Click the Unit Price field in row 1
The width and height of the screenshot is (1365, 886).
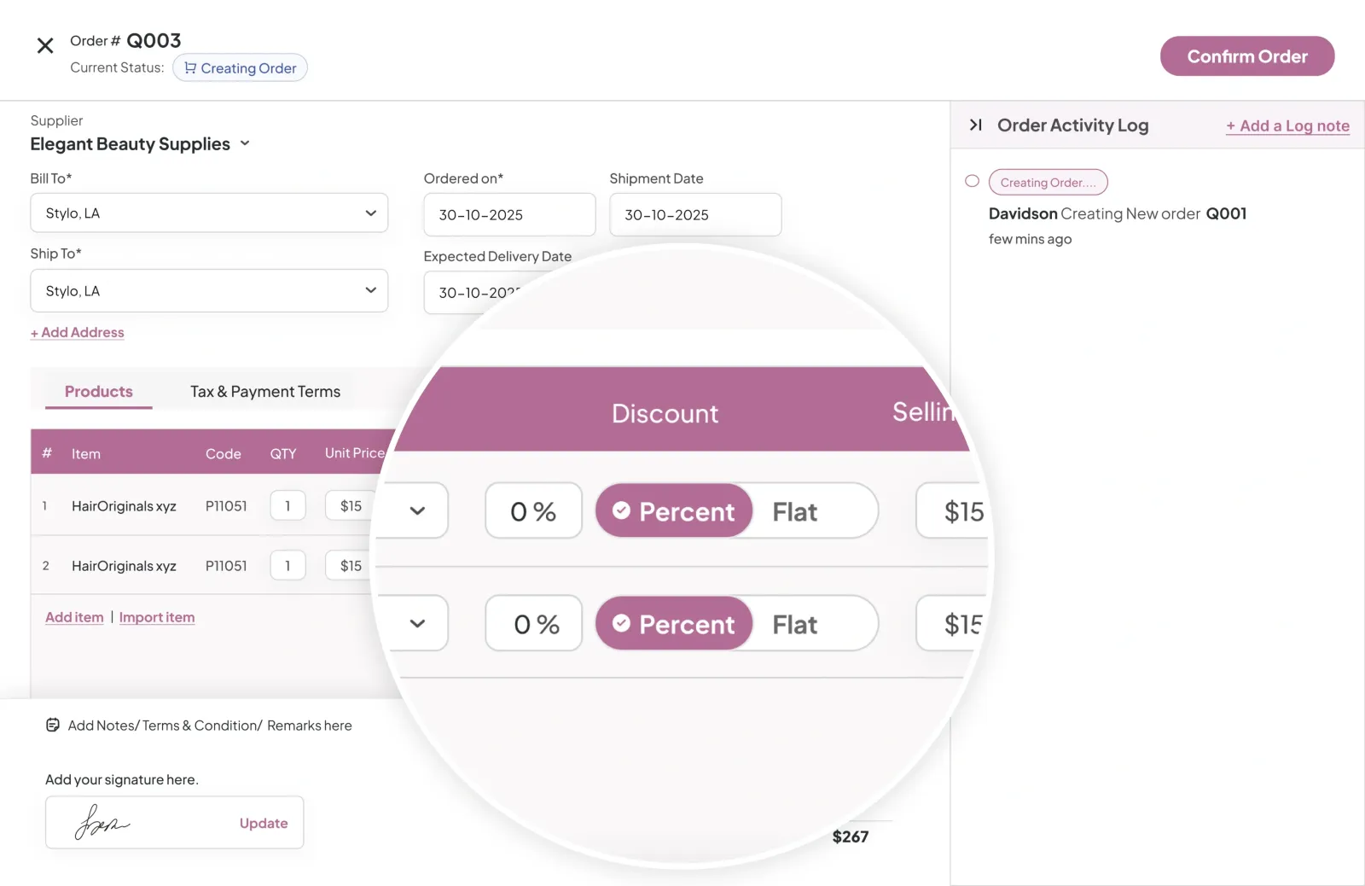(351, 506)
